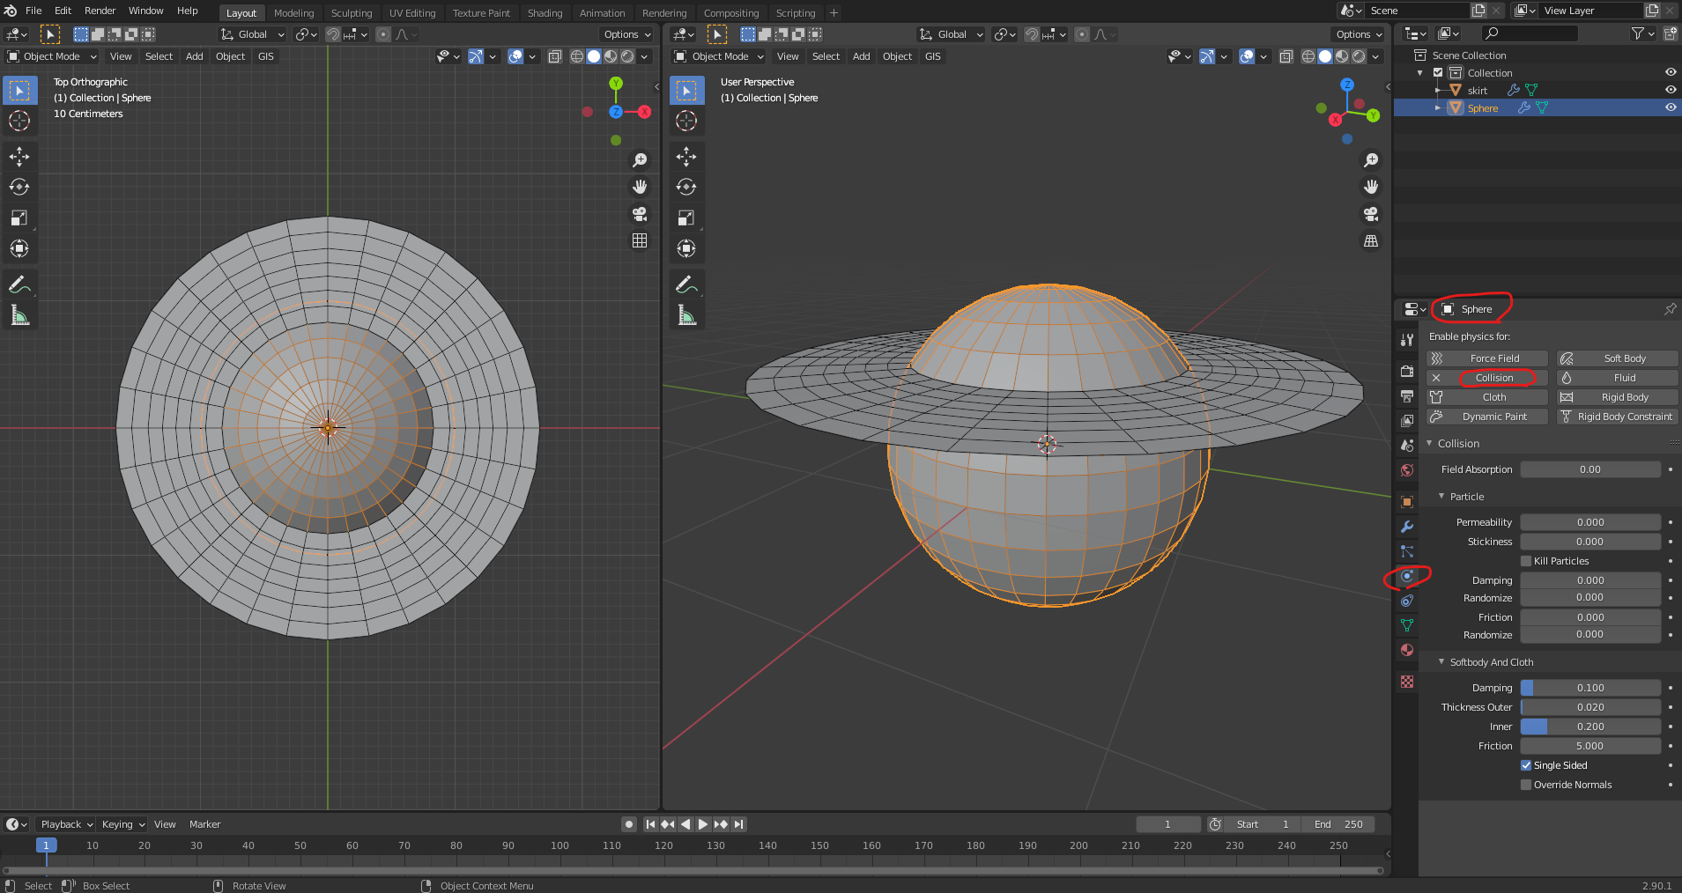The height and width of the screenshot is (893, 1682).
Task: Open the Object Mode dropdown in left viewport
Action: coord(52,56)
